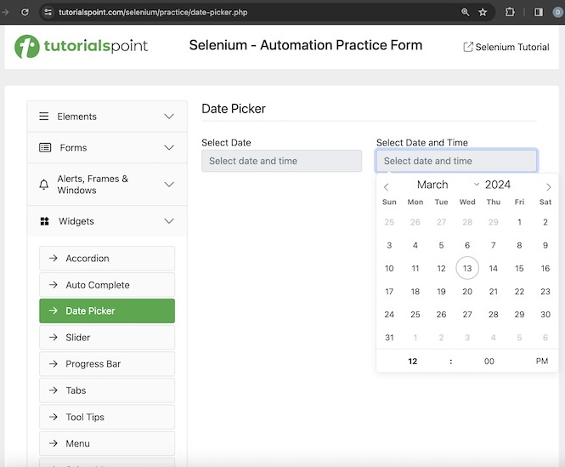
Task: Click the Menu arrow icon
Action: click(x=54, y=443)
